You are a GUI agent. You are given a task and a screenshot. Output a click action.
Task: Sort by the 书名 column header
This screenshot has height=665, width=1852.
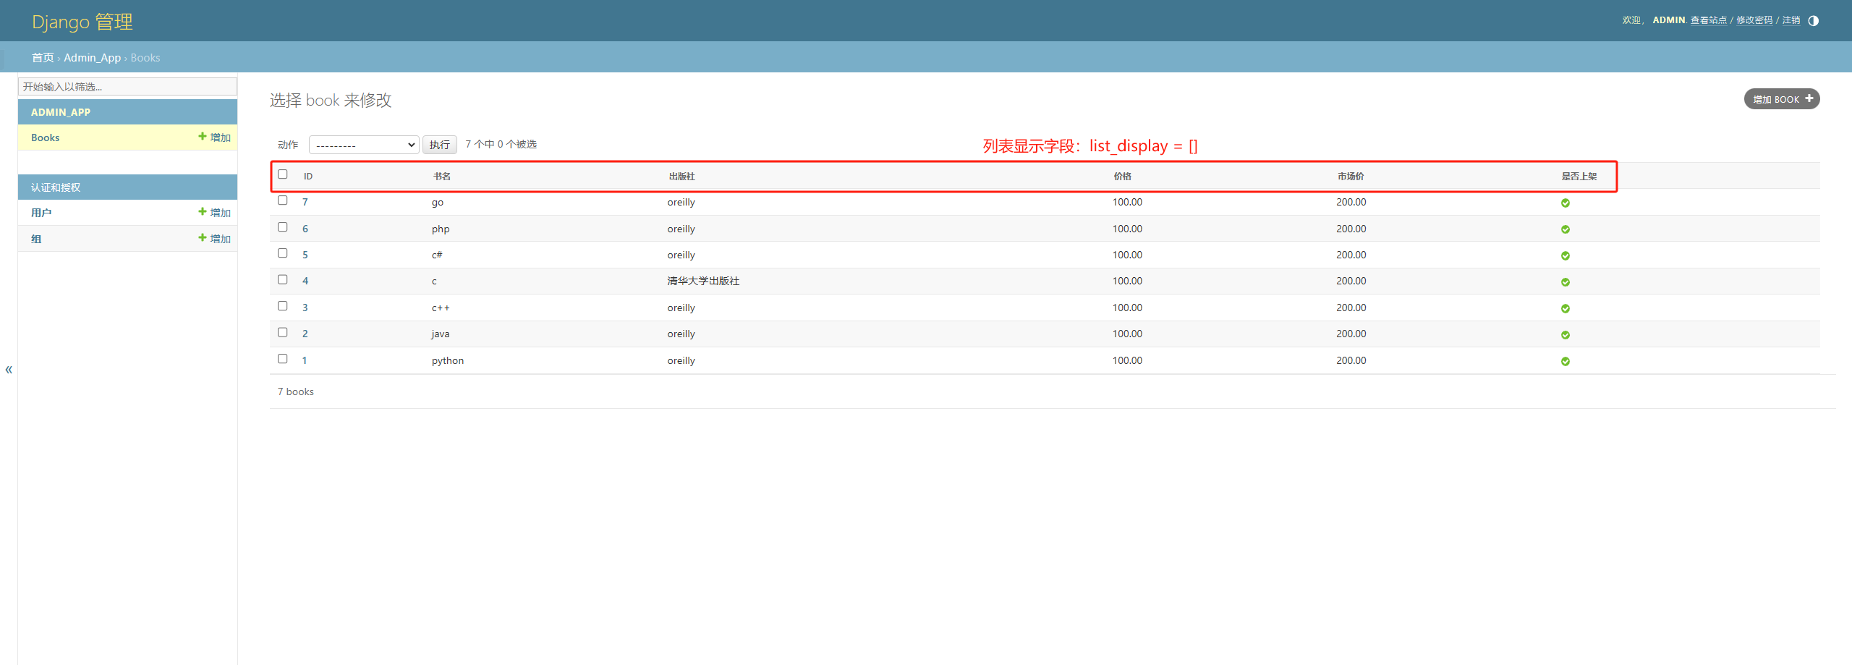[x=442, y=177]
